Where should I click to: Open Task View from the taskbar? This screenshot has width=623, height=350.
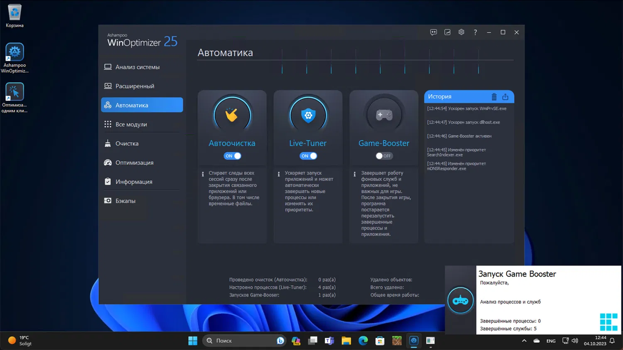tap(313, 341)
